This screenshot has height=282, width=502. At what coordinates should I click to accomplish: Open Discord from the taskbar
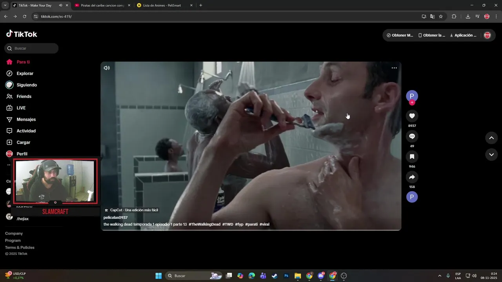[x=321, y=276]
